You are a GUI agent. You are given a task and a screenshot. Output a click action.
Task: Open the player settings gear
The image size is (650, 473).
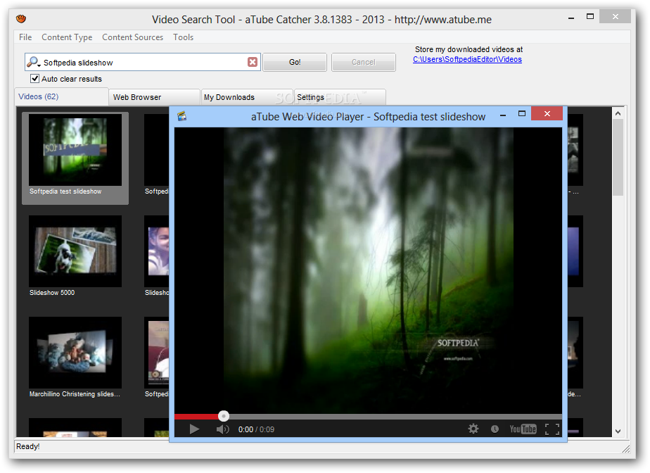tap(473, 429)
